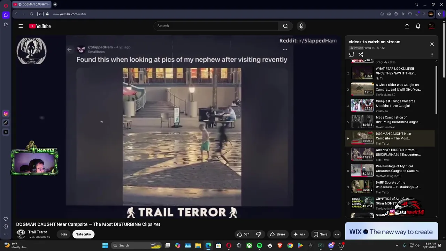The width and height of the screenshot is (446, 251).
Task: Open Trail Terror channel avatar
Action: (x=21, y=234)
